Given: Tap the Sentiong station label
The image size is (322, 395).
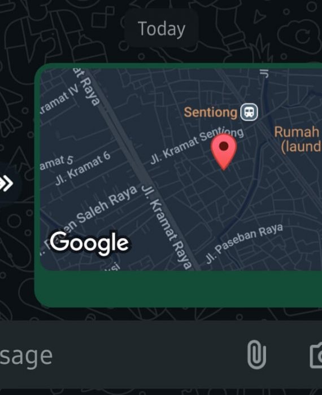Looking at the screenshot, I should tap(211, 112).
